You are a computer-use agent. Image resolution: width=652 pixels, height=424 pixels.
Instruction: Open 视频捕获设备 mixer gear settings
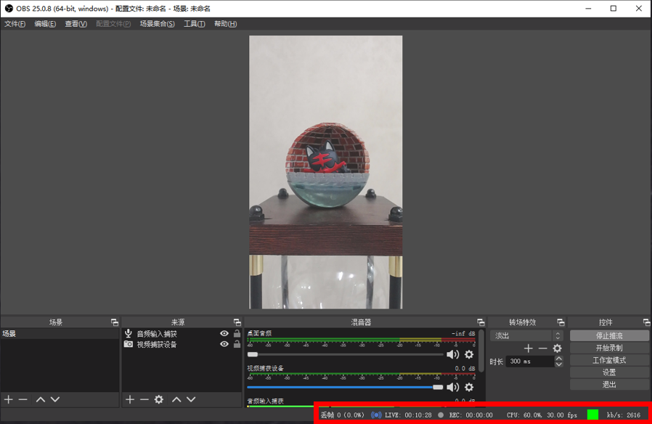469,387
